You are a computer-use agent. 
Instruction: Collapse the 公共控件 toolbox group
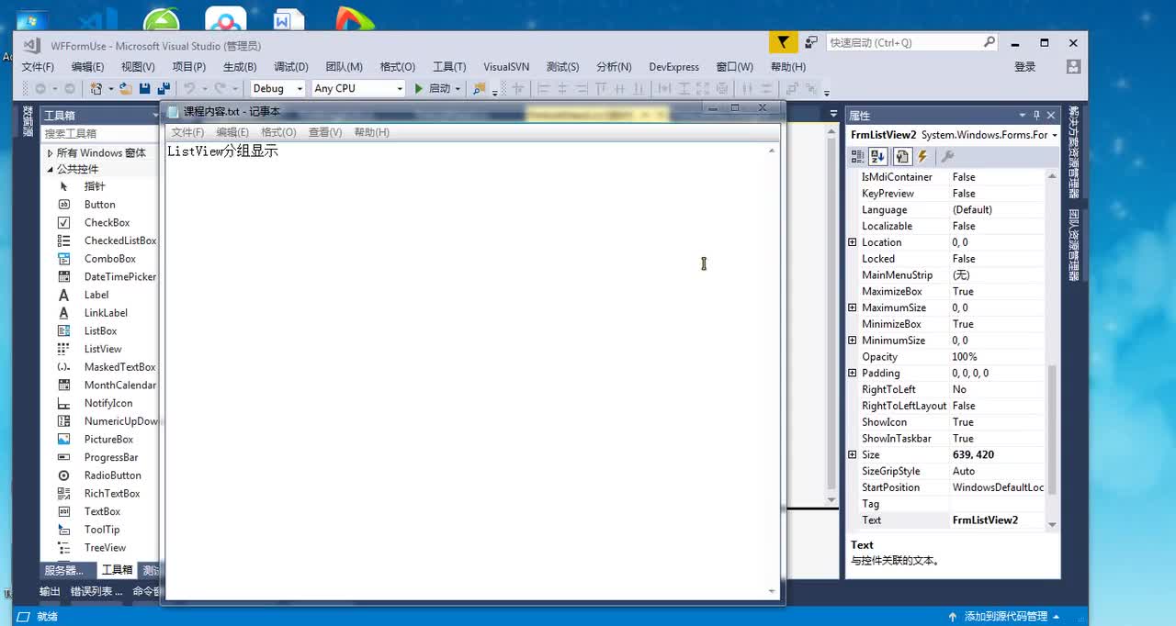(51, 169)
